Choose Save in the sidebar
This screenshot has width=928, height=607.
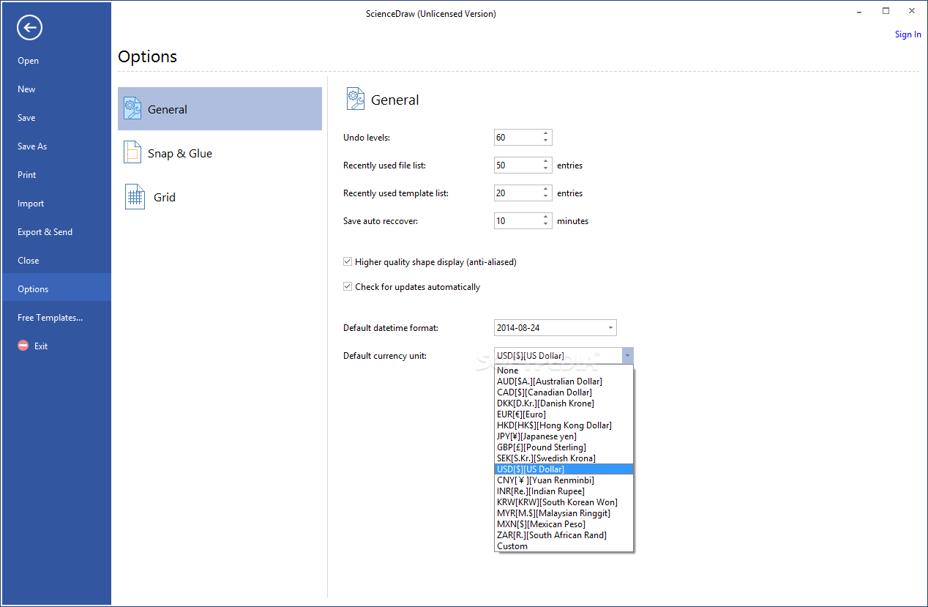[26, 118]
